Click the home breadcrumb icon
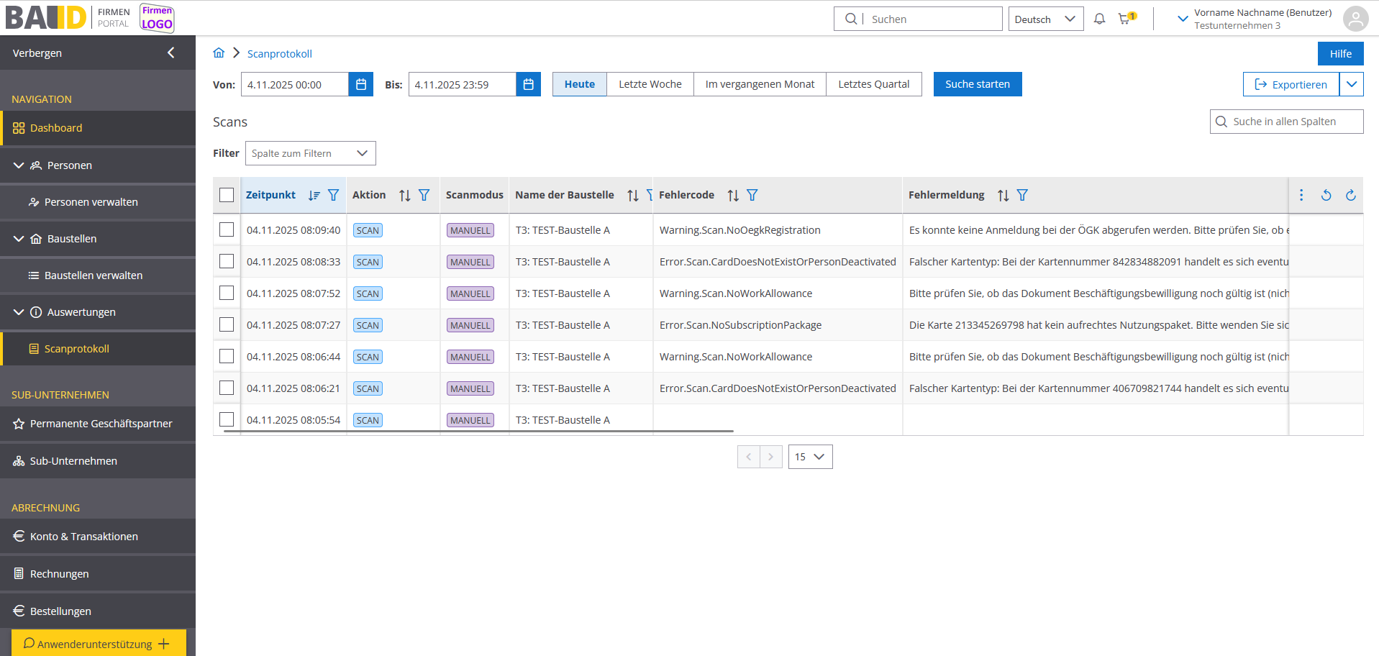 point(219,53)
